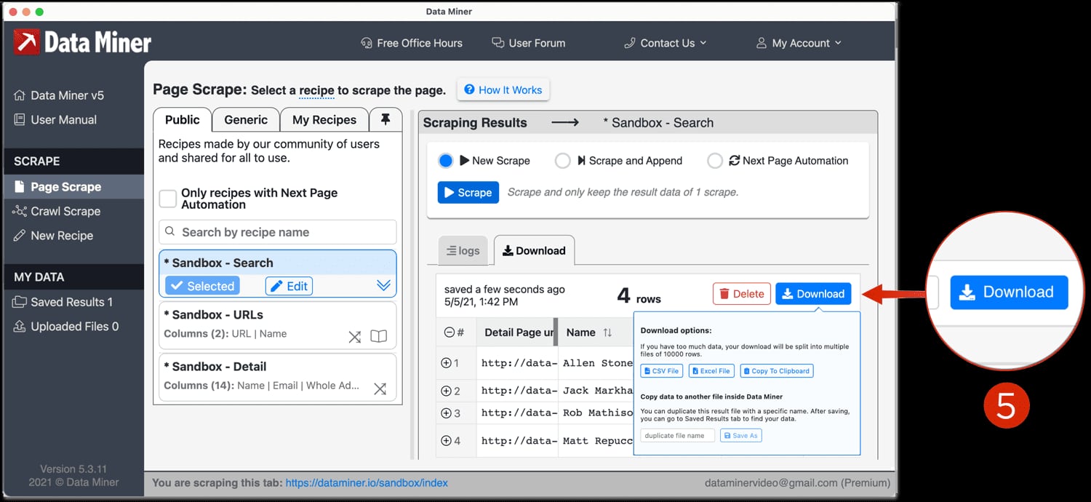
Task: Click the red Delete button
Action: point(741,294)
